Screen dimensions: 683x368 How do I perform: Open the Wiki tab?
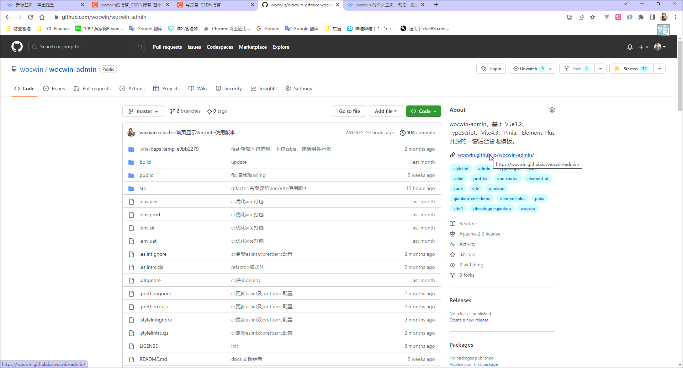tap(198, 88)
